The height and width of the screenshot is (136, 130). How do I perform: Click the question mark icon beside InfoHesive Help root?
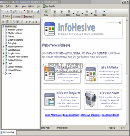pos(4,26)
